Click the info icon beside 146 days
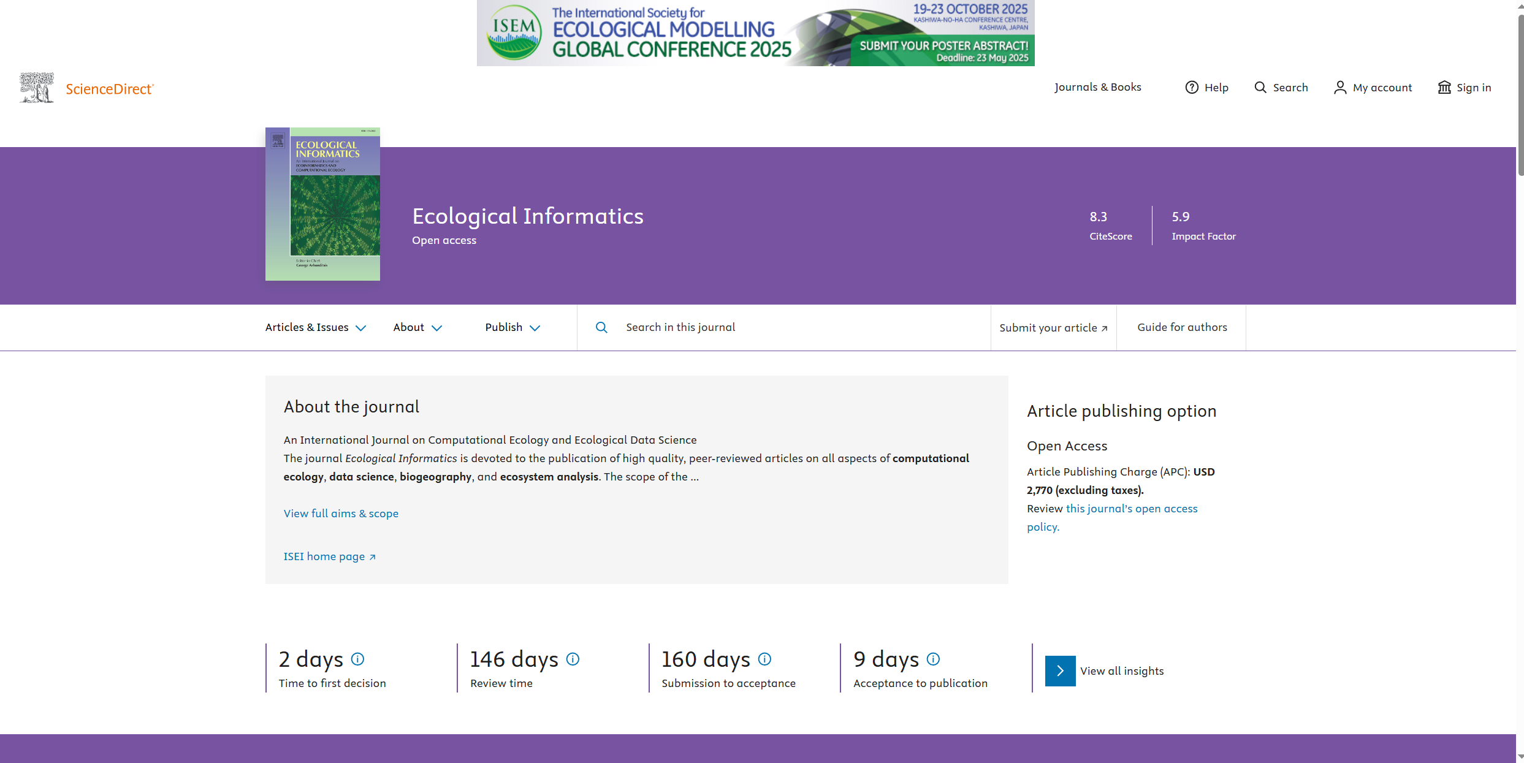 [573, 659]
